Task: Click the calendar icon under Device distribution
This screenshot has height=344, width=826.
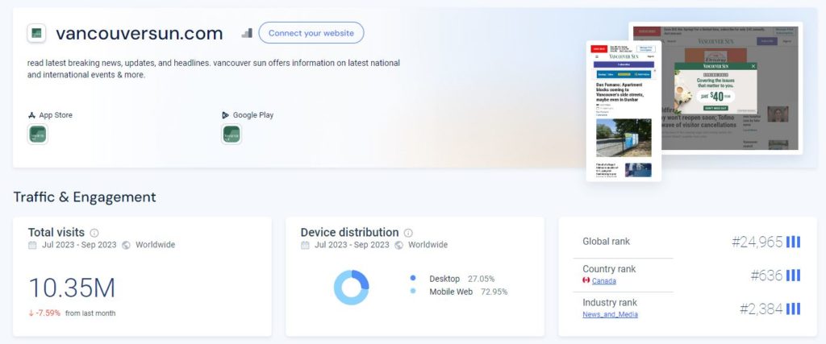Action: tap(305, 245)
